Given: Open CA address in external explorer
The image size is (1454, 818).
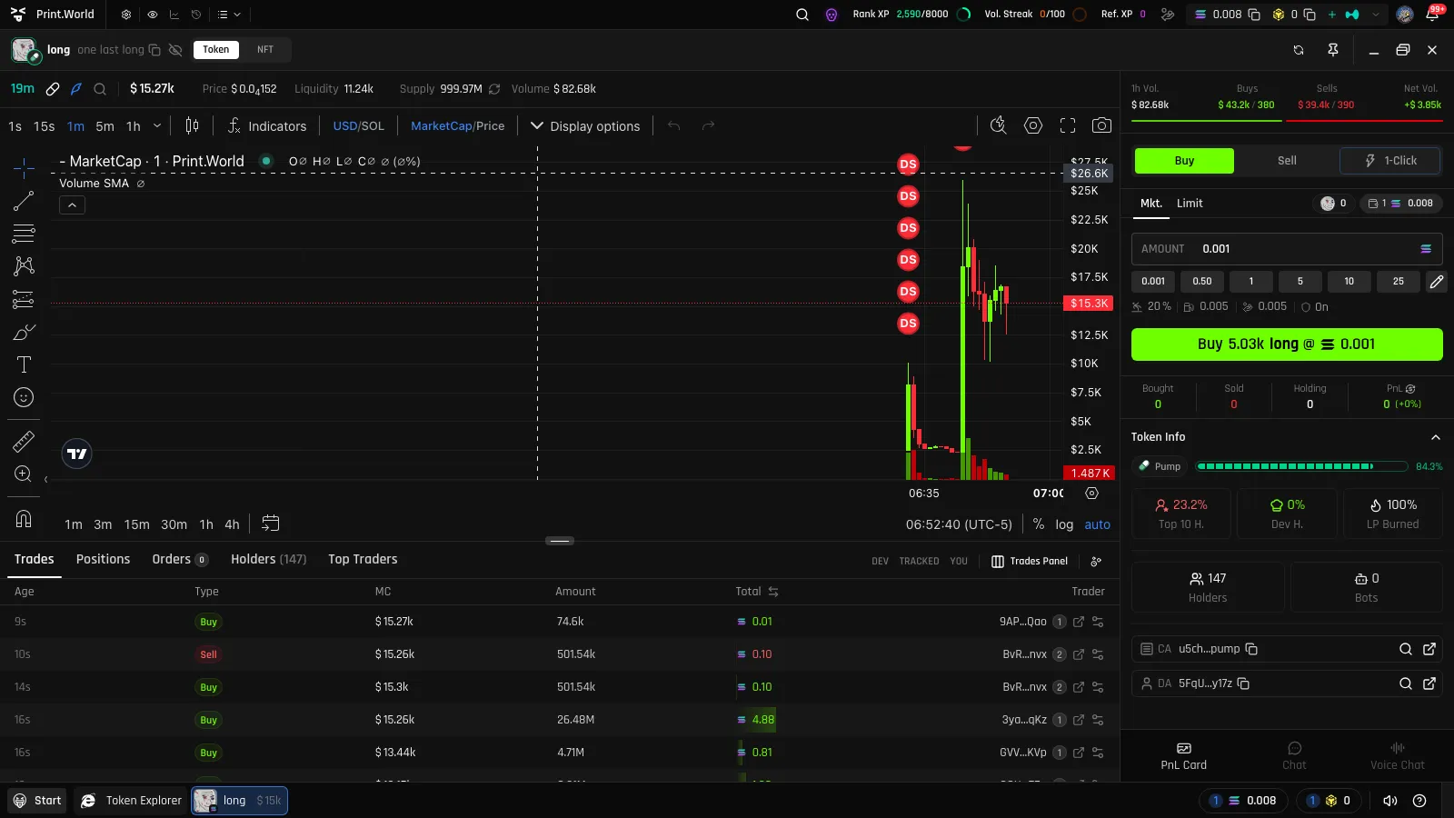Looking at the screenshot, I should (1429, 649).
